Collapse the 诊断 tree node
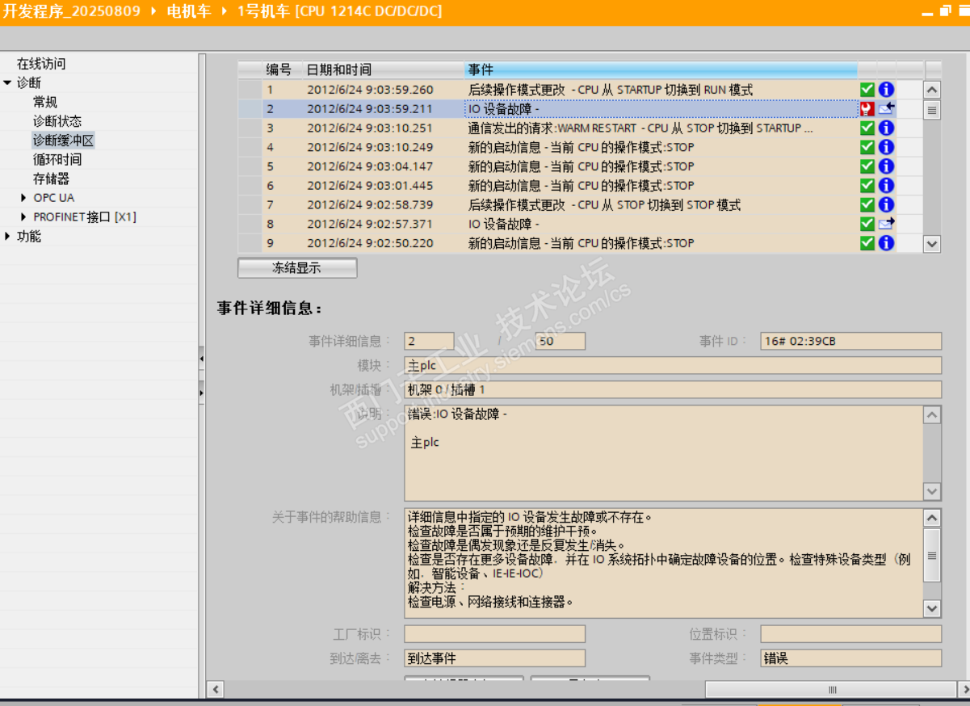970x706 pixels. (7, 82)
